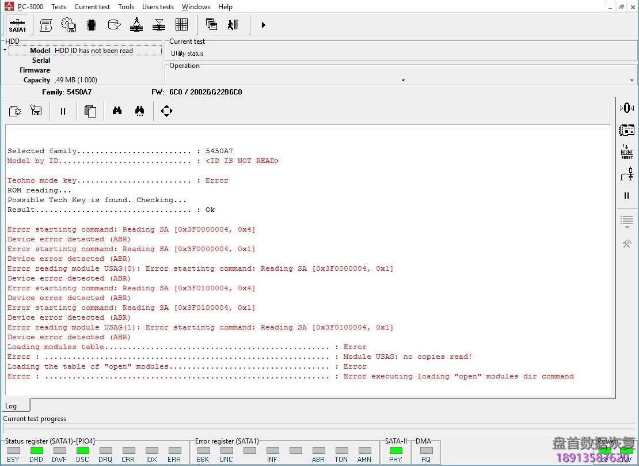Open the Tests menu
The image size is (639, 466).
pos(59,7)
